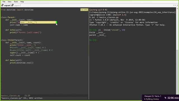Click the 'vagrant@jessie-i386' prompt line
179x101 pixels.
point(108,15)
